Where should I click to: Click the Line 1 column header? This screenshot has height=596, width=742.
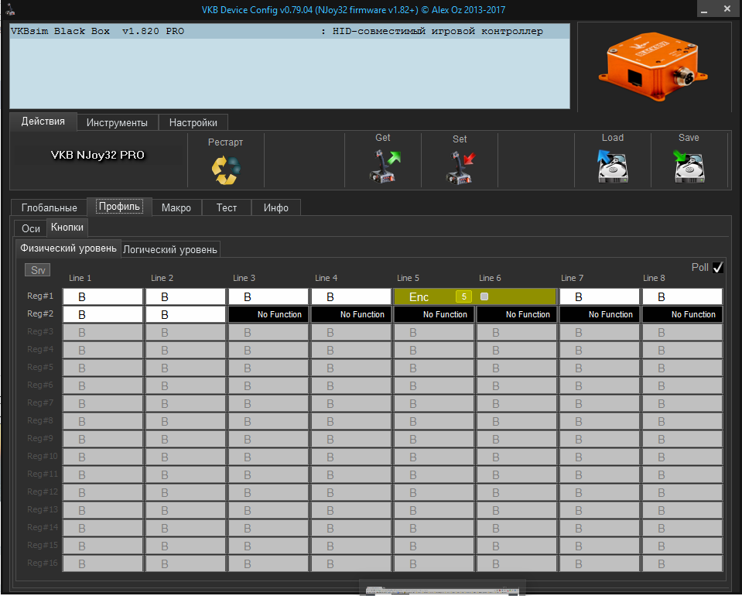(x=80, y=279)
